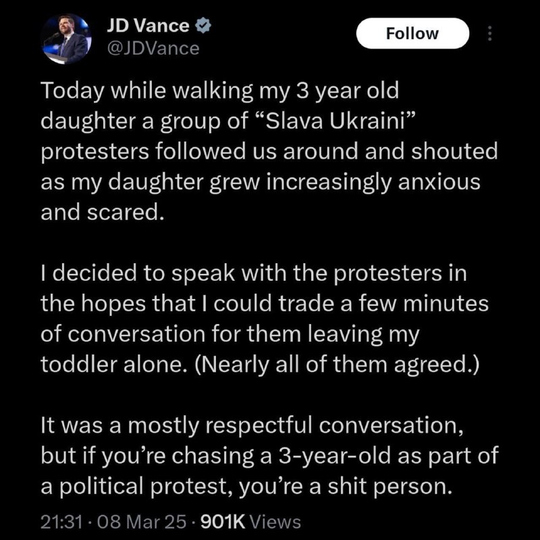The height and width of the screenshot is (540, 540).
Task: Click the blue verified badge icon
Action: tap(203, 26)
